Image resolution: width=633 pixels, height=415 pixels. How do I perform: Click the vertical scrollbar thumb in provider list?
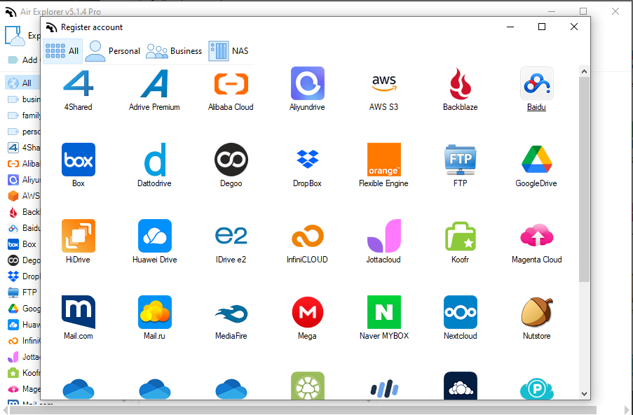pyautogui.click(x=584, y=179)
